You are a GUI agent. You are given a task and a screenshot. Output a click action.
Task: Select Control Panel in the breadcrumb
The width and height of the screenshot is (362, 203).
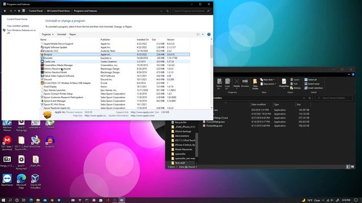point(36,11)
